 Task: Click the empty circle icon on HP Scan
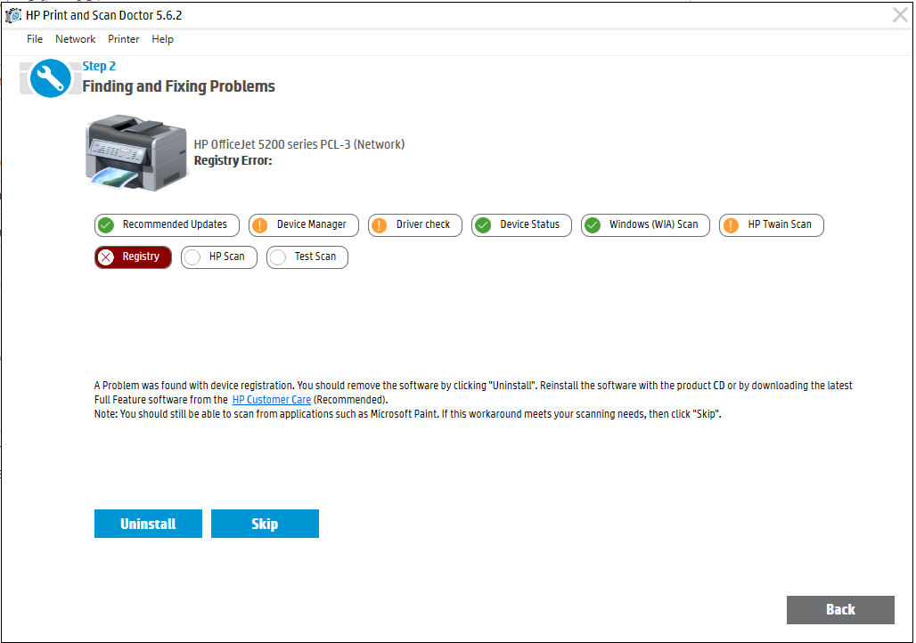point(192,257)
